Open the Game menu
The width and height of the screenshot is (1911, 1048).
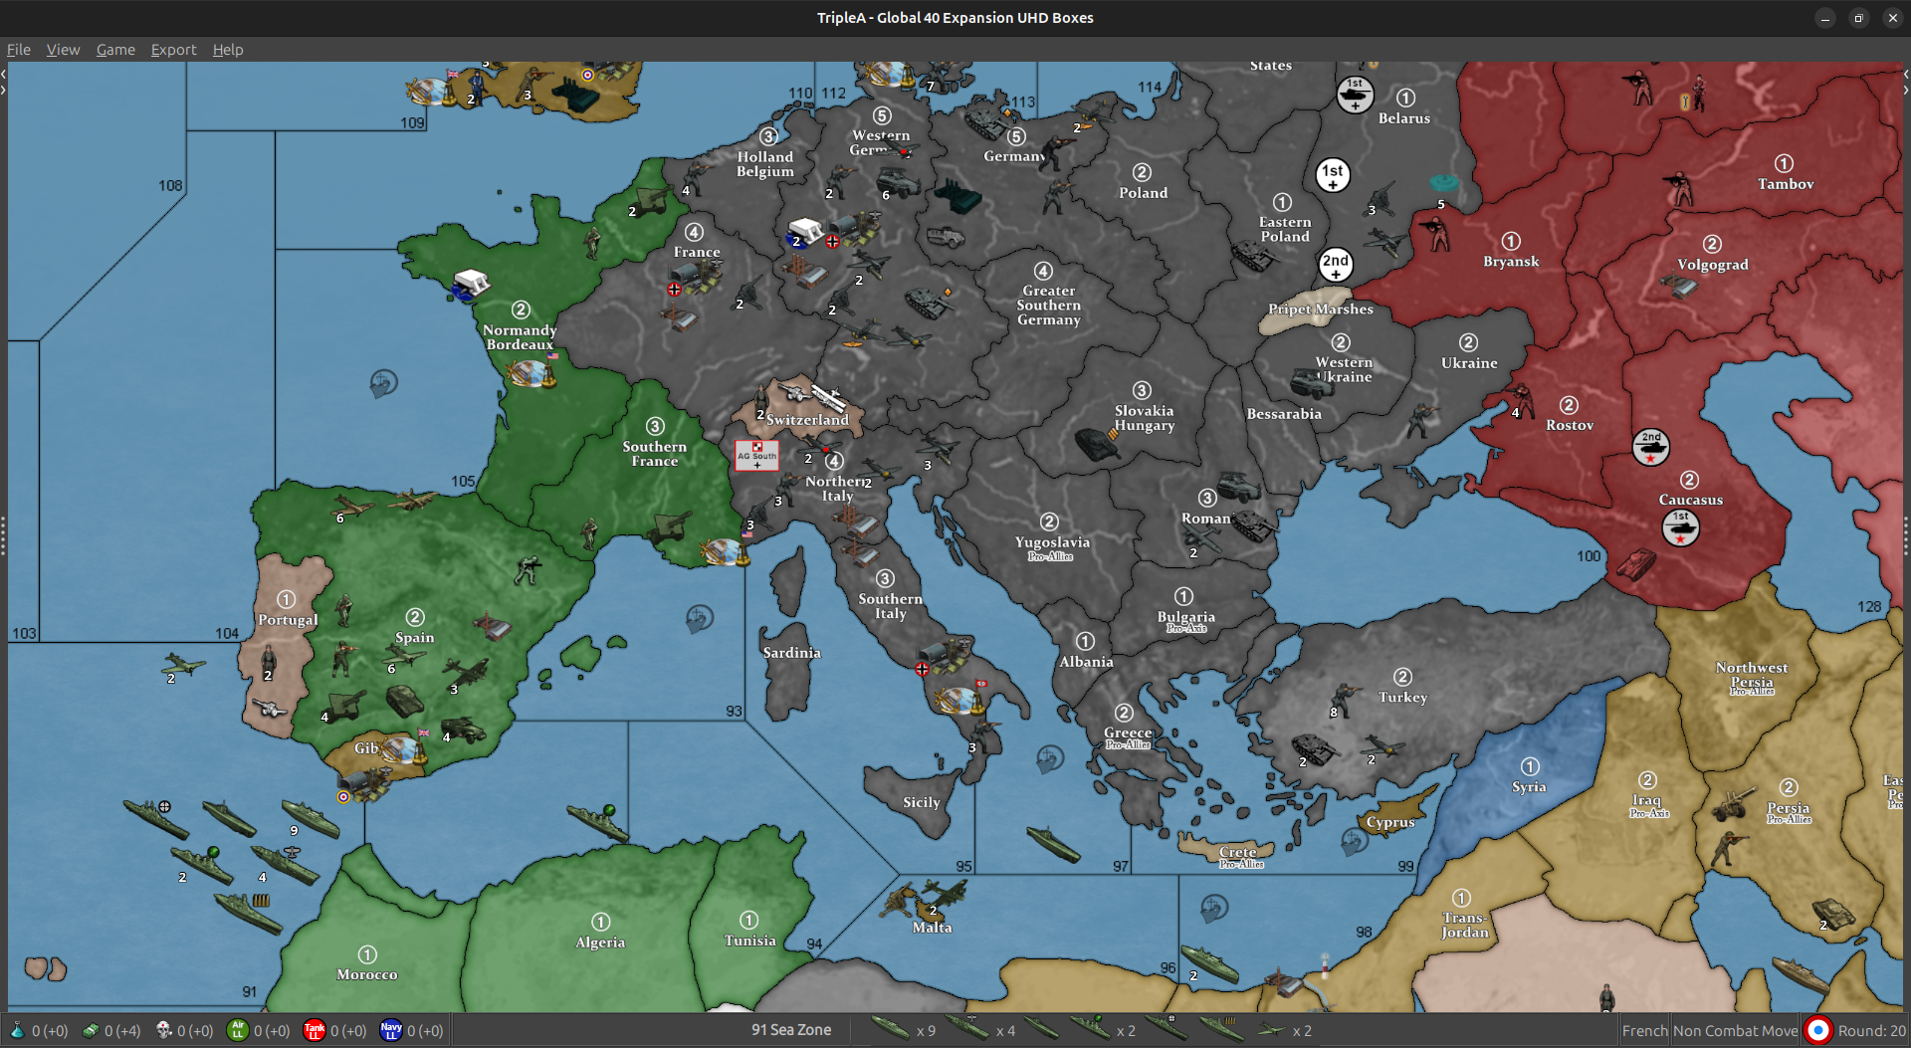pos(115,50)
